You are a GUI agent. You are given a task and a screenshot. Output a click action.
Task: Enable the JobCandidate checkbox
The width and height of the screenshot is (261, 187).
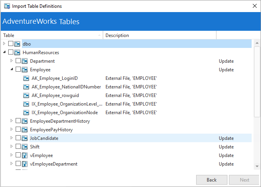18,138
